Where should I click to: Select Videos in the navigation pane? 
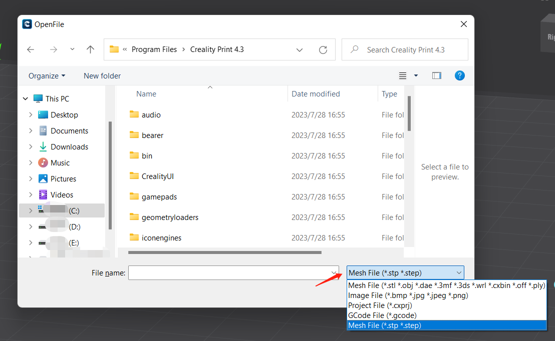tap(62, 194)
